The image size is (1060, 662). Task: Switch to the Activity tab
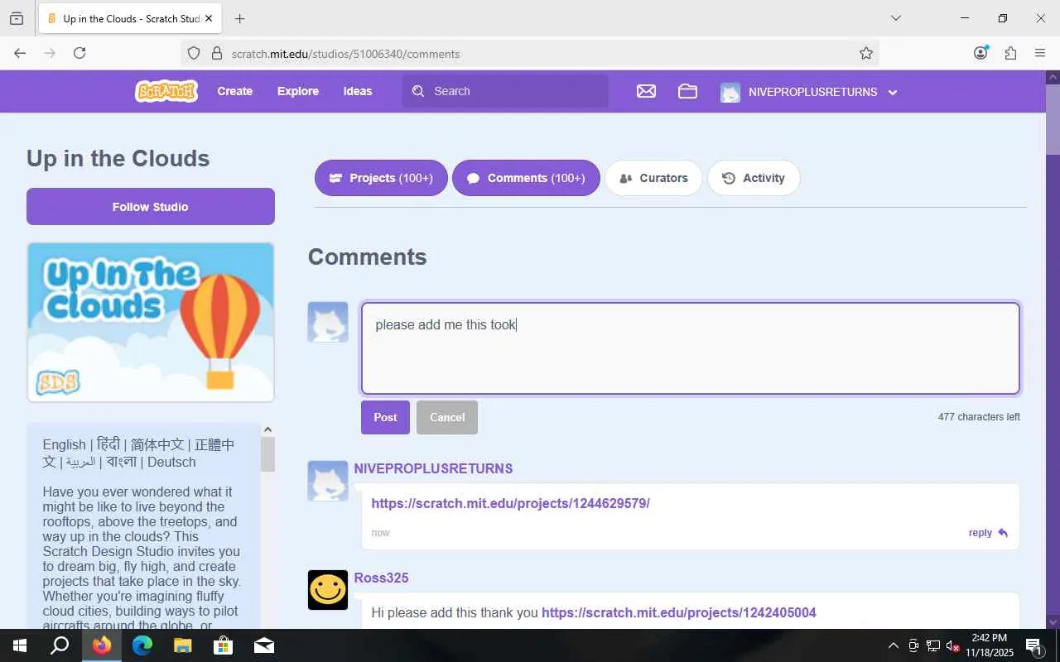754,178
